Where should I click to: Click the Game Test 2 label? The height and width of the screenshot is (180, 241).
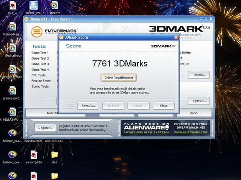[40, 58]
